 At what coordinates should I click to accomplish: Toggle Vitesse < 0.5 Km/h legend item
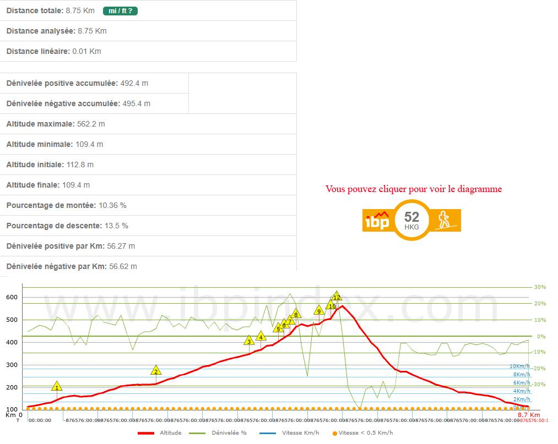click(362, 433)
